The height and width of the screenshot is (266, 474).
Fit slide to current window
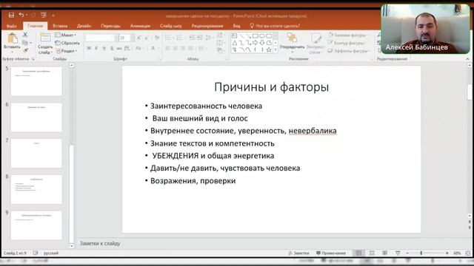pos(467,253)
